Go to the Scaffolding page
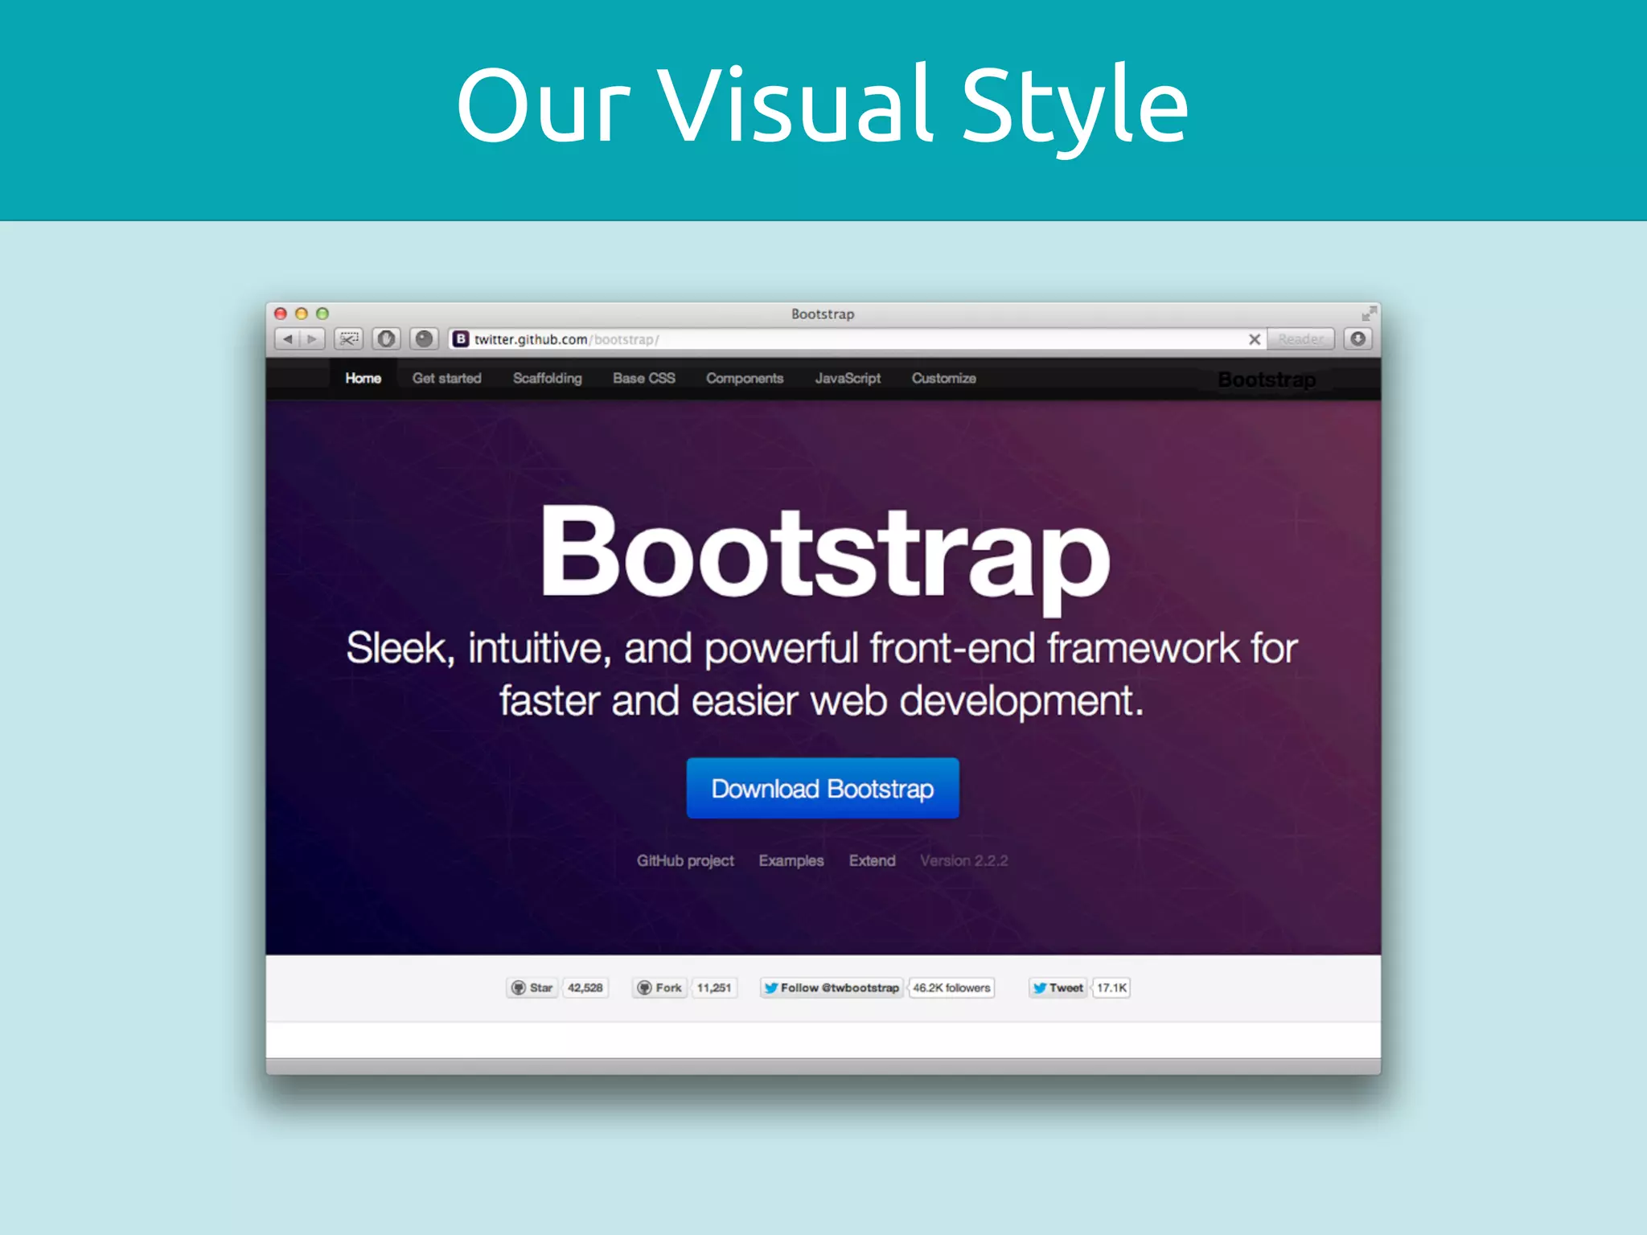This screenshot has width=1647, height=1235. pos(548,378)
